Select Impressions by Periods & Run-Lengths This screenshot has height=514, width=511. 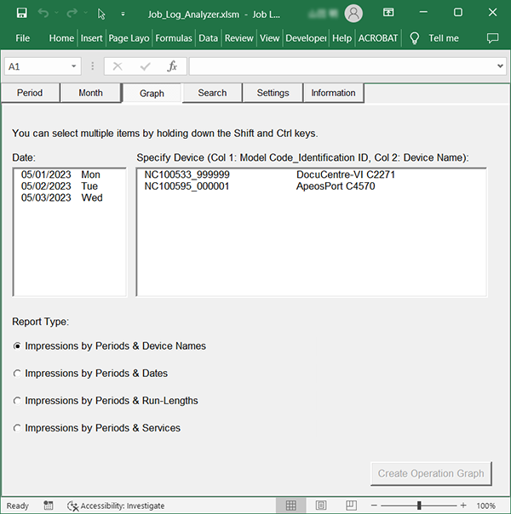click(x=106, y=401)
